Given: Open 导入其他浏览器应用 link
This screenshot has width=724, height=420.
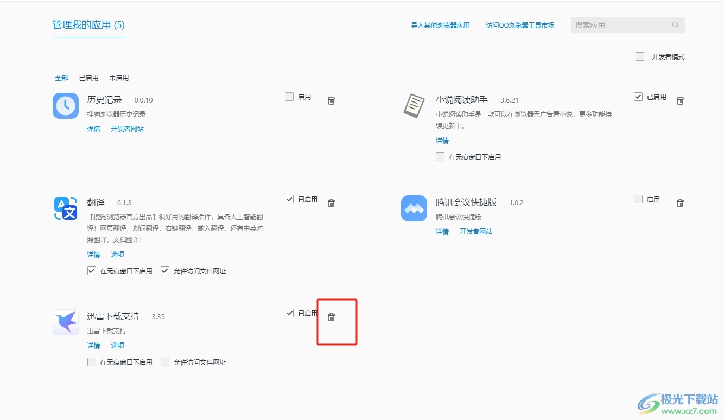Looking at the screenshot, I should 440,26.
